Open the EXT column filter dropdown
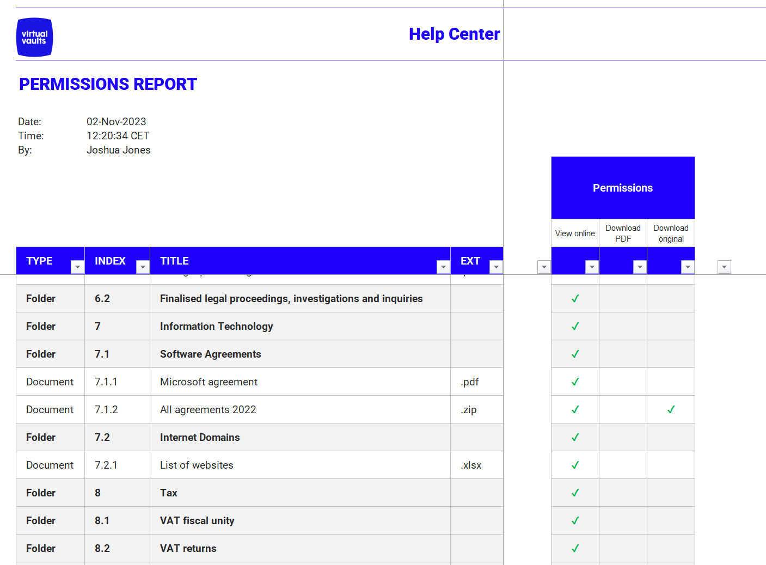Screen dimensions: 766x565 pyautogui.click(x=496, y=267)
